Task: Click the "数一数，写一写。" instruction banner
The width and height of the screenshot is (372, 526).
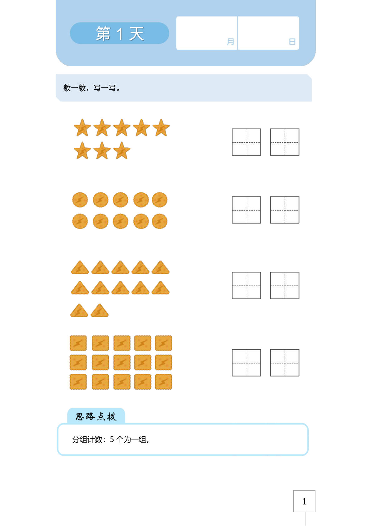Action: (x=92, y=88)
